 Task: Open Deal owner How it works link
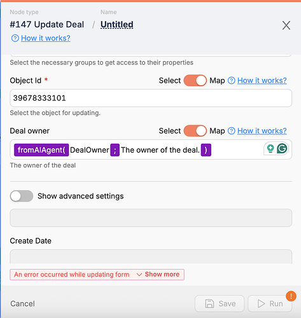[262, 131]
